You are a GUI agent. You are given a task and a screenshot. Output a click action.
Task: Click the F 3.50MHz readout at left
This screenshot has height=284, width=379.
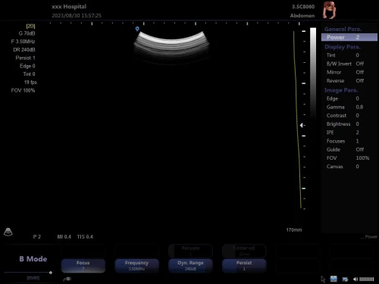tap(23, 42)
